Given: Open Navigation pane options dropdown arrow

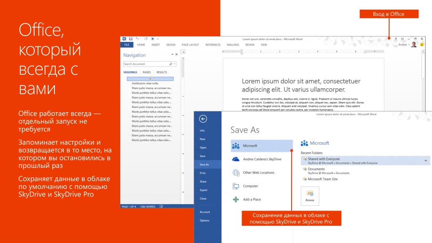Looking at the screenshot, I should [x=173, y=54].
